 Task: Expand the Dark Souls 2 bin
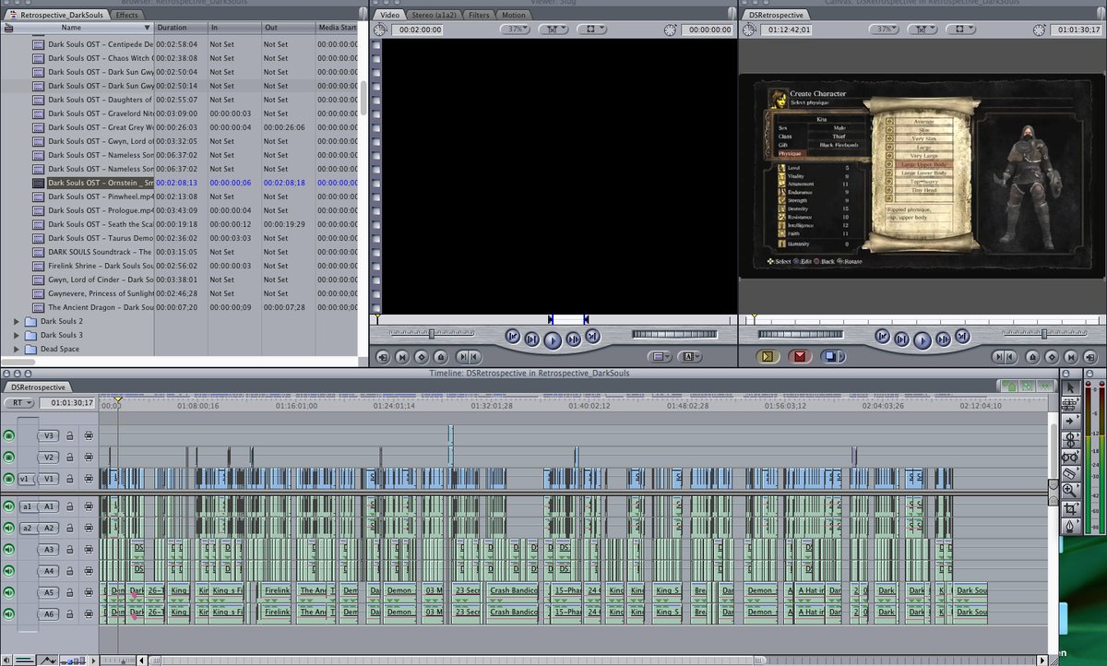click(17, 321)
